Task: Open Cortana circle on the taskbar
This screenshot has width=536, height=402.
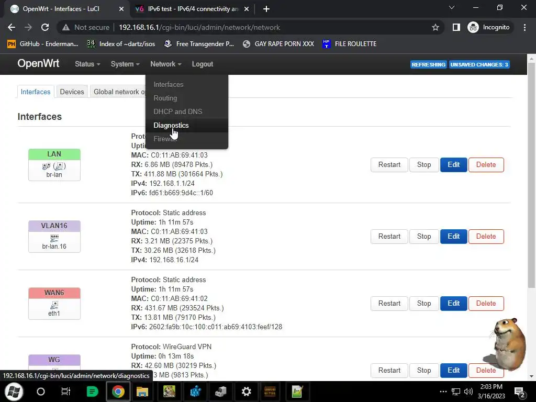Action: pos(41,392)
